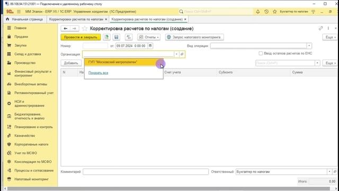Switch to Начальная страница tab

click(25, 19)
